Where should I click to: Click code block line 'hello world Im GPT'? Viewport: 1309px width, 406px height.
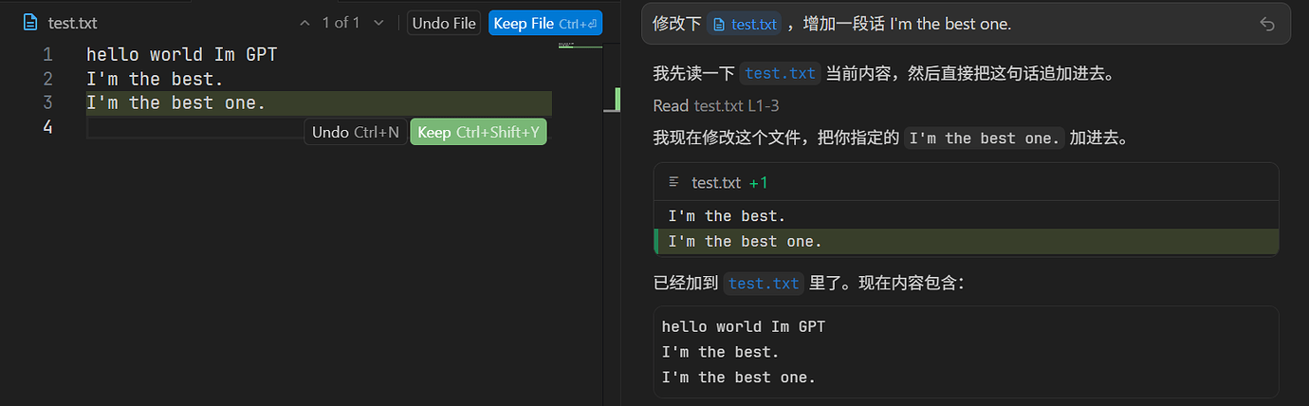tap(744, 326)
